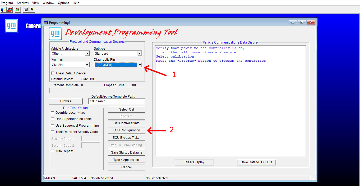Click the Get Controller Info button

coord(127,123)
